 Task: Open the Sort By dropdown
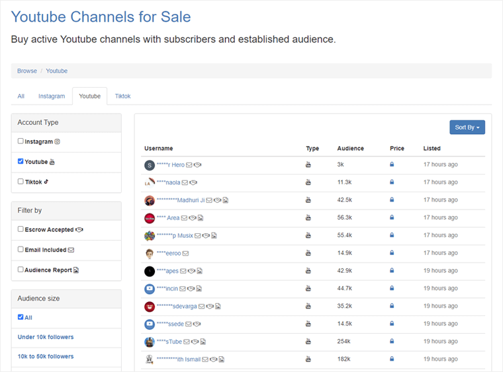[467, 128]
